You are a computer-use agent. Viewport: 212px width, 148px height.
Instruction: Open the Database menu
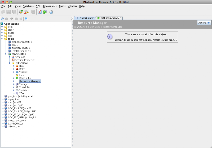tap(28, 6)
